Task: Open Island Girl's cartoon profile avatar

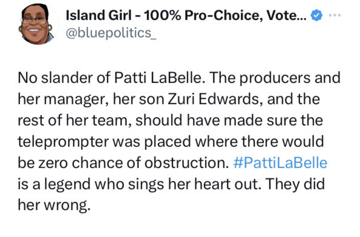Action: [36, 25]
